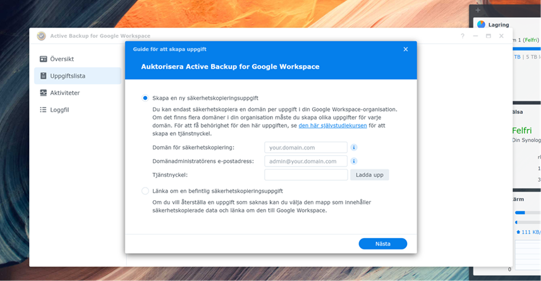Click the Uppgiftslista list icon

click(x=43, y=76)
